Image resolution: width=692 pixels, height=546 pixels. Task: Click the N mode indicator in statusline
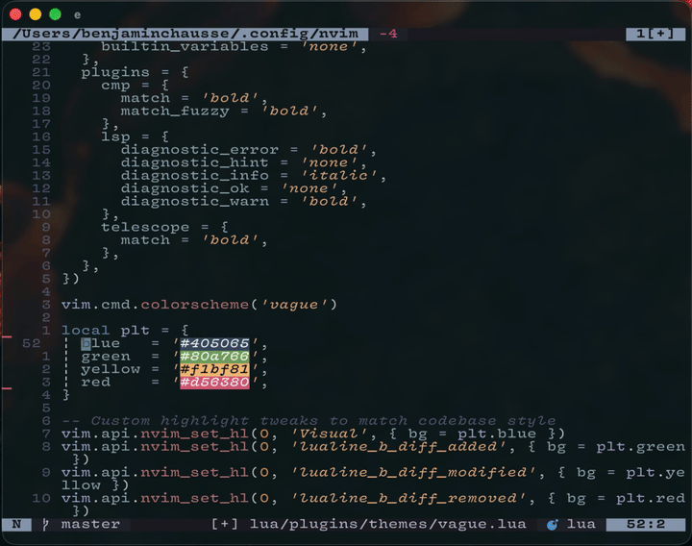coord(16,525)
